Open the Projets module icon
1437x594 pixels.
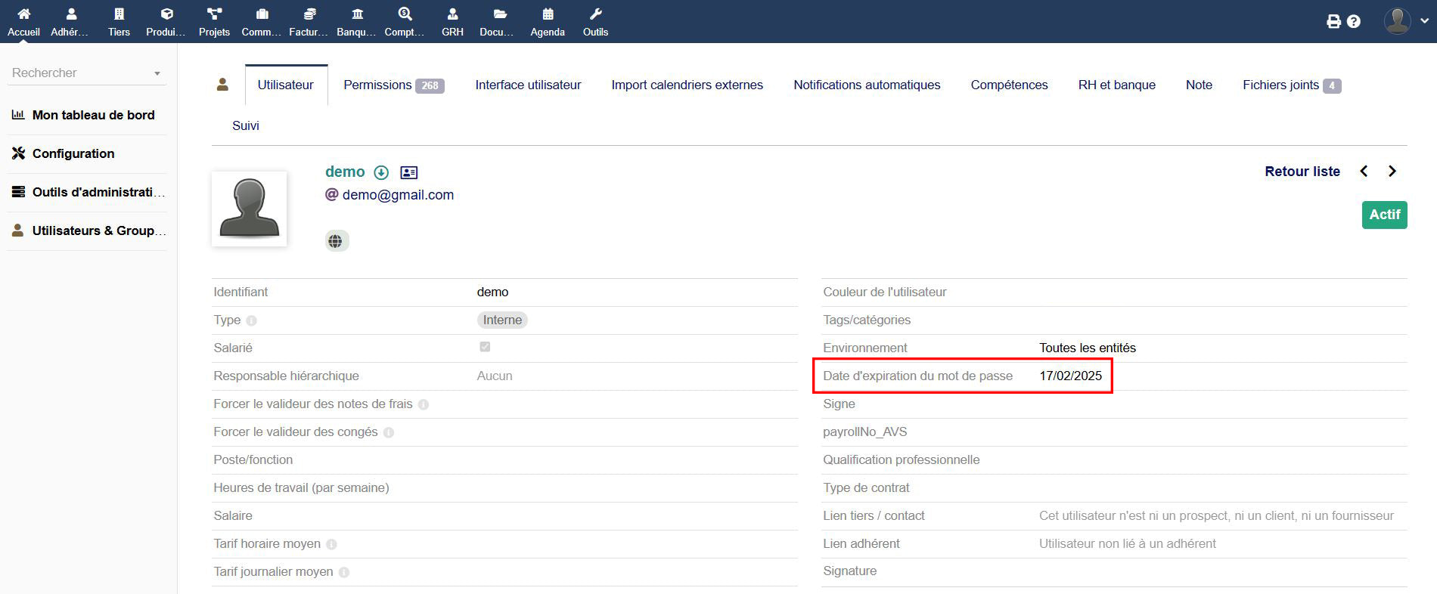coord(214,14)
